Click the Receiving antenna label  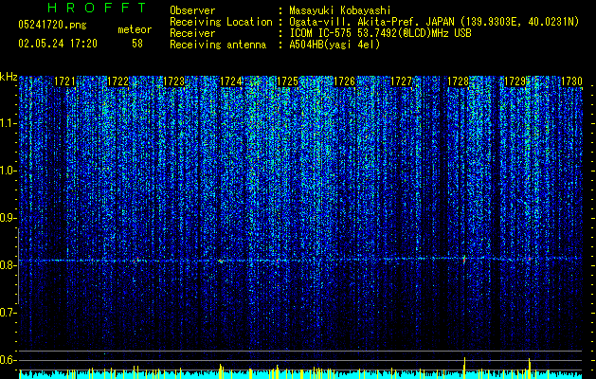218,45
